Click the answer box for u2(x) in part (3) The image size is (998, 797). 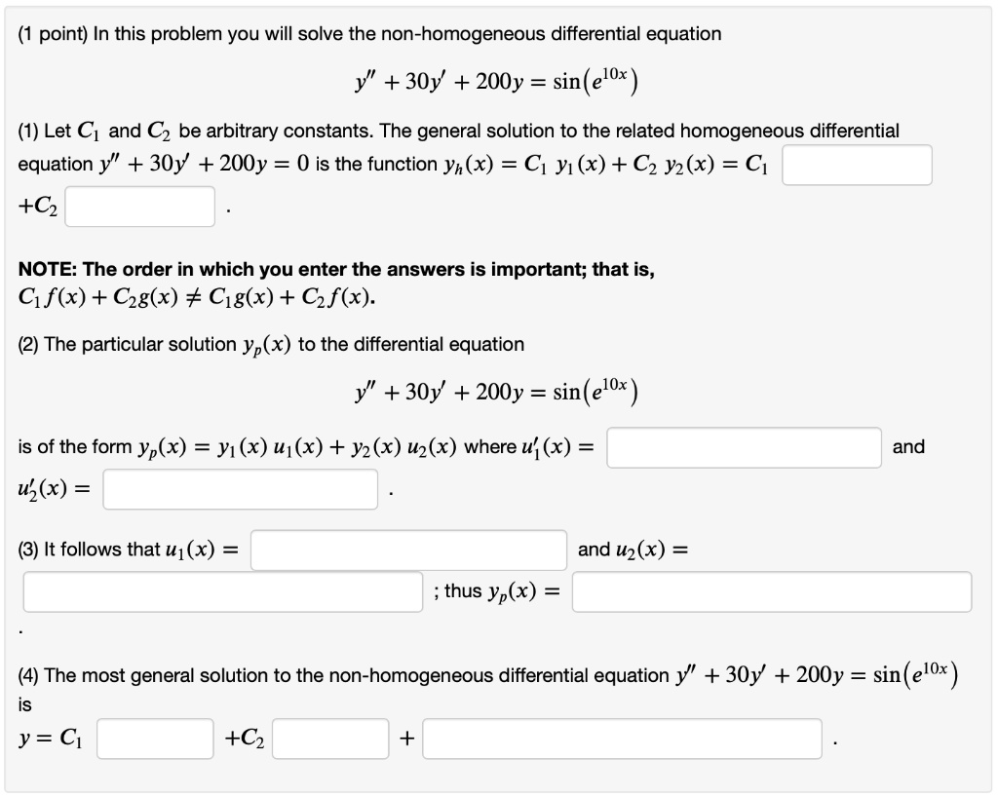(x=222, y=591)
